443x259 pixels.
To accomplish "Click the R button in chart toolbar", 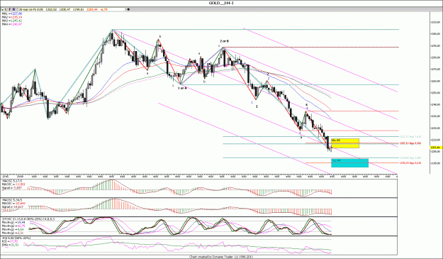I will [14, 9].
